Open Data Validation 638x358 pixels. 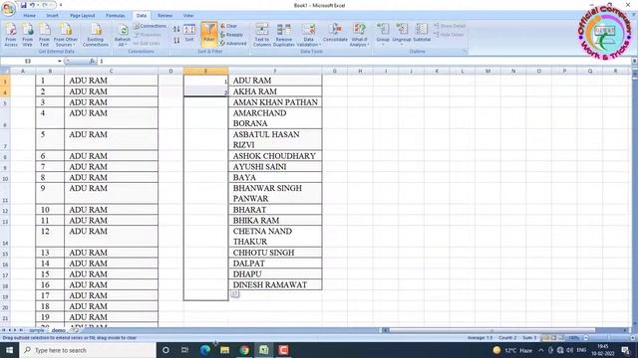(308, 35)
